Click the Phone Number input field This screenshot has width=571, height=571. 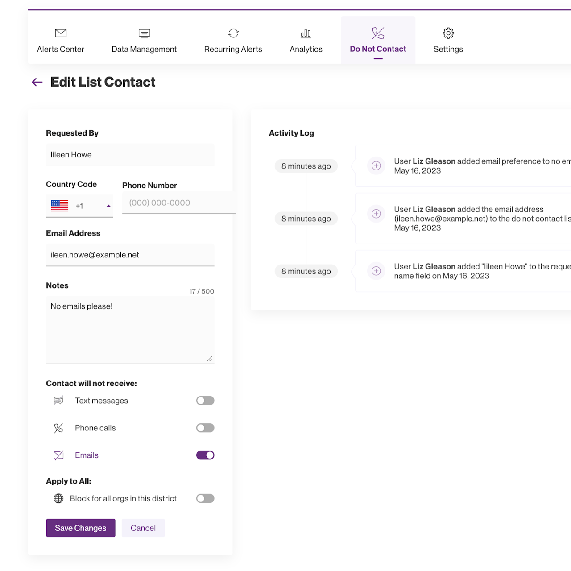[178, 203]
